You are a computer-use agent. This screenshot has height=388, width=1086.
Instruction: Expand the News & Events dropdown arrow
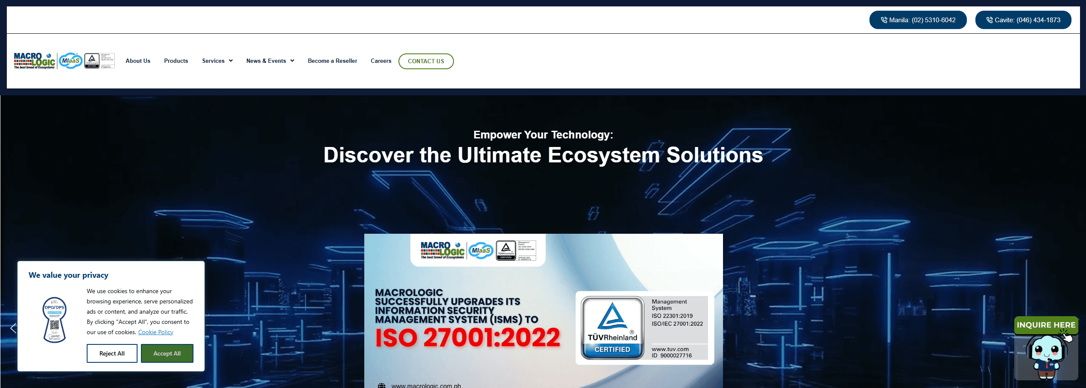292,61
